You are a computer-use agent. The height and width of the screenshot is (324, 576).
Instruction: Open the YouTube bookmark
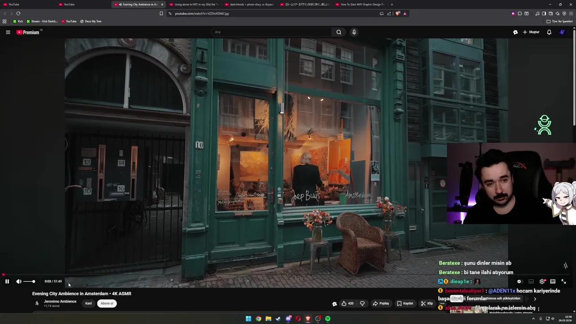pyautogui.click(x=69, y=21)
